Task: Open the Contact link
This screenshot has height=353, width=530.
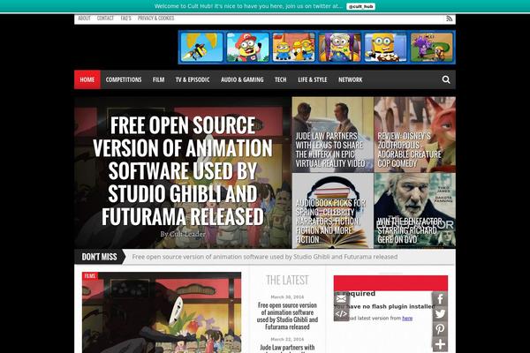Action: point(105,19)
